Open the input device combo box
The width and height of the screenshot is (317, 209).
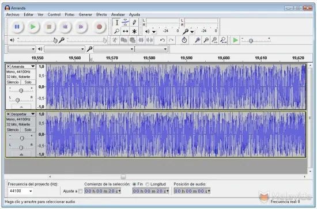point(114,49)
